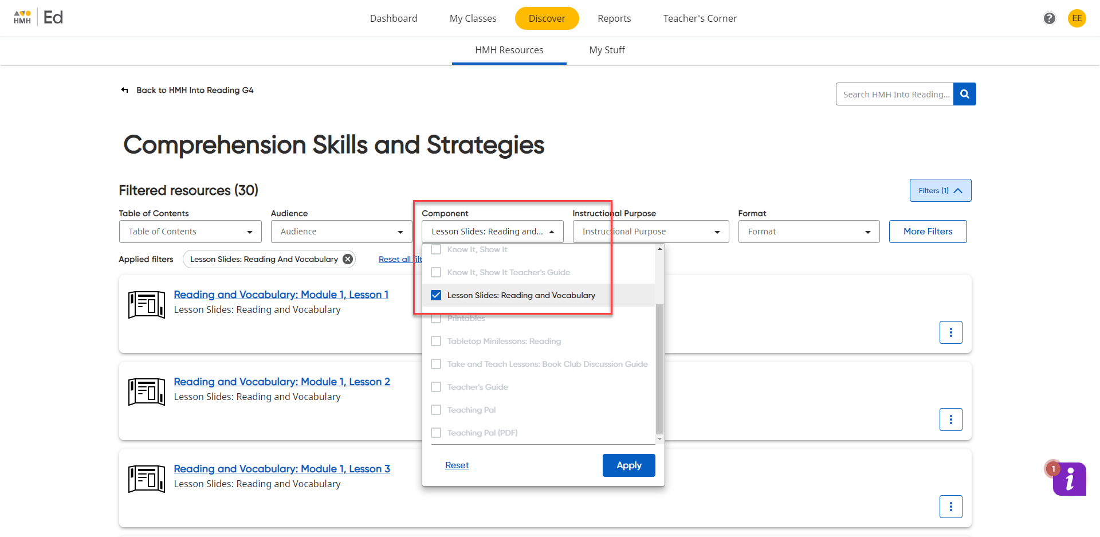Open the Help icon in top bar
This screenshot has height=537, width=1100.
tap(1049, 18)
